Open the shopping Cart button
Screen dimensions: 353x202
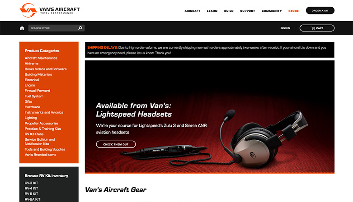coord(317,28)
